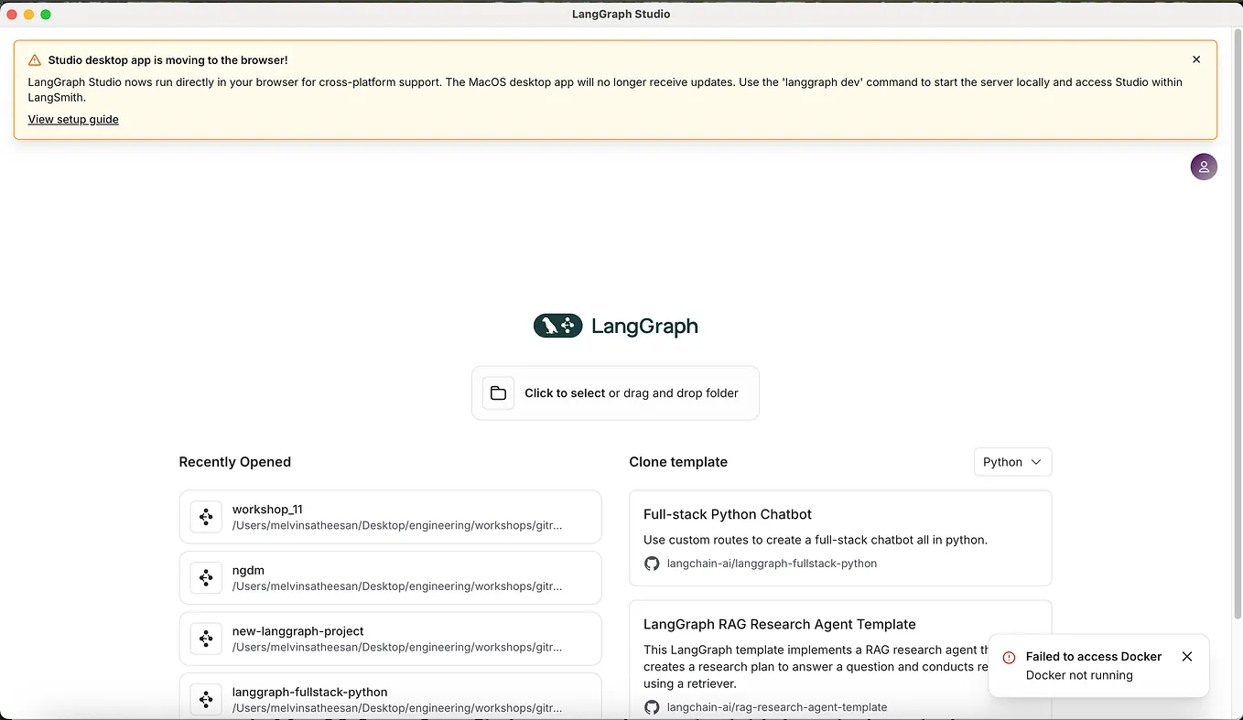This screenshot has width=1243, height=720.
Task: Select the Full-stack Python Chatbot template
Action: [840, 539]
